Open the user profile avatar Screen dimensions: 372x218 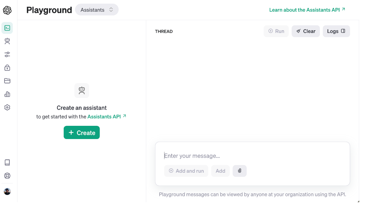(7, 192)
